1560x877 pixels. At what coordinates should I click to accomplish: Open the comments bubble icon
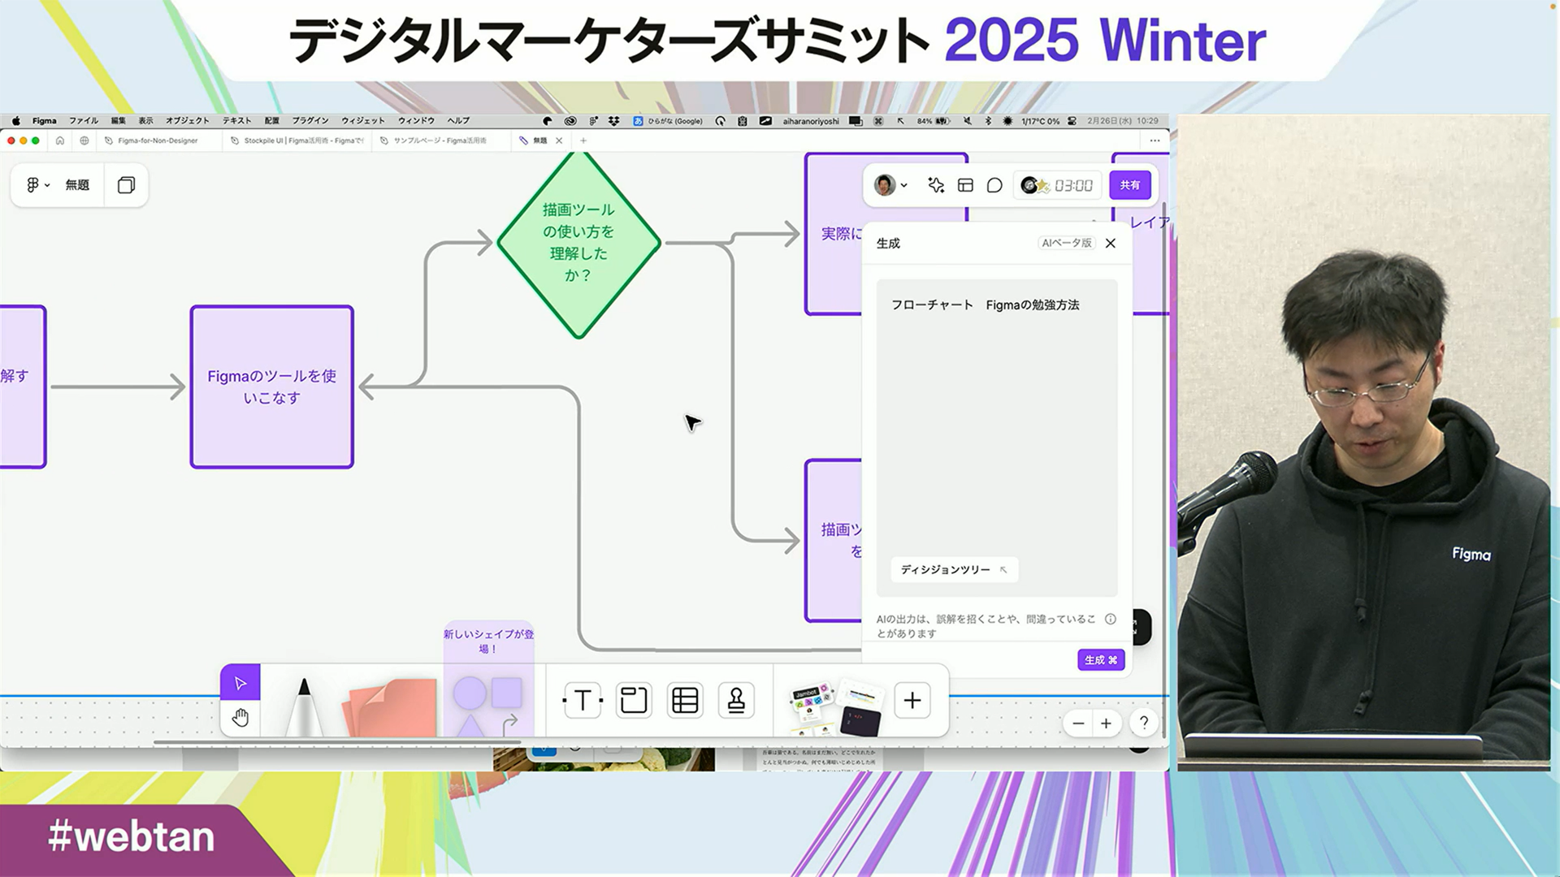pyautogui.click(x=994, y=185)
